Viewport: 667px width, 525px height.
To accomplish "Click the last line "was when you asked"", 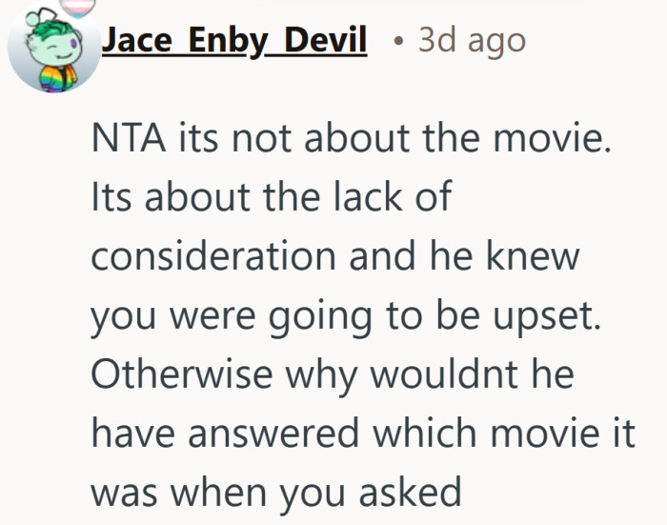I will pos(276,493).
